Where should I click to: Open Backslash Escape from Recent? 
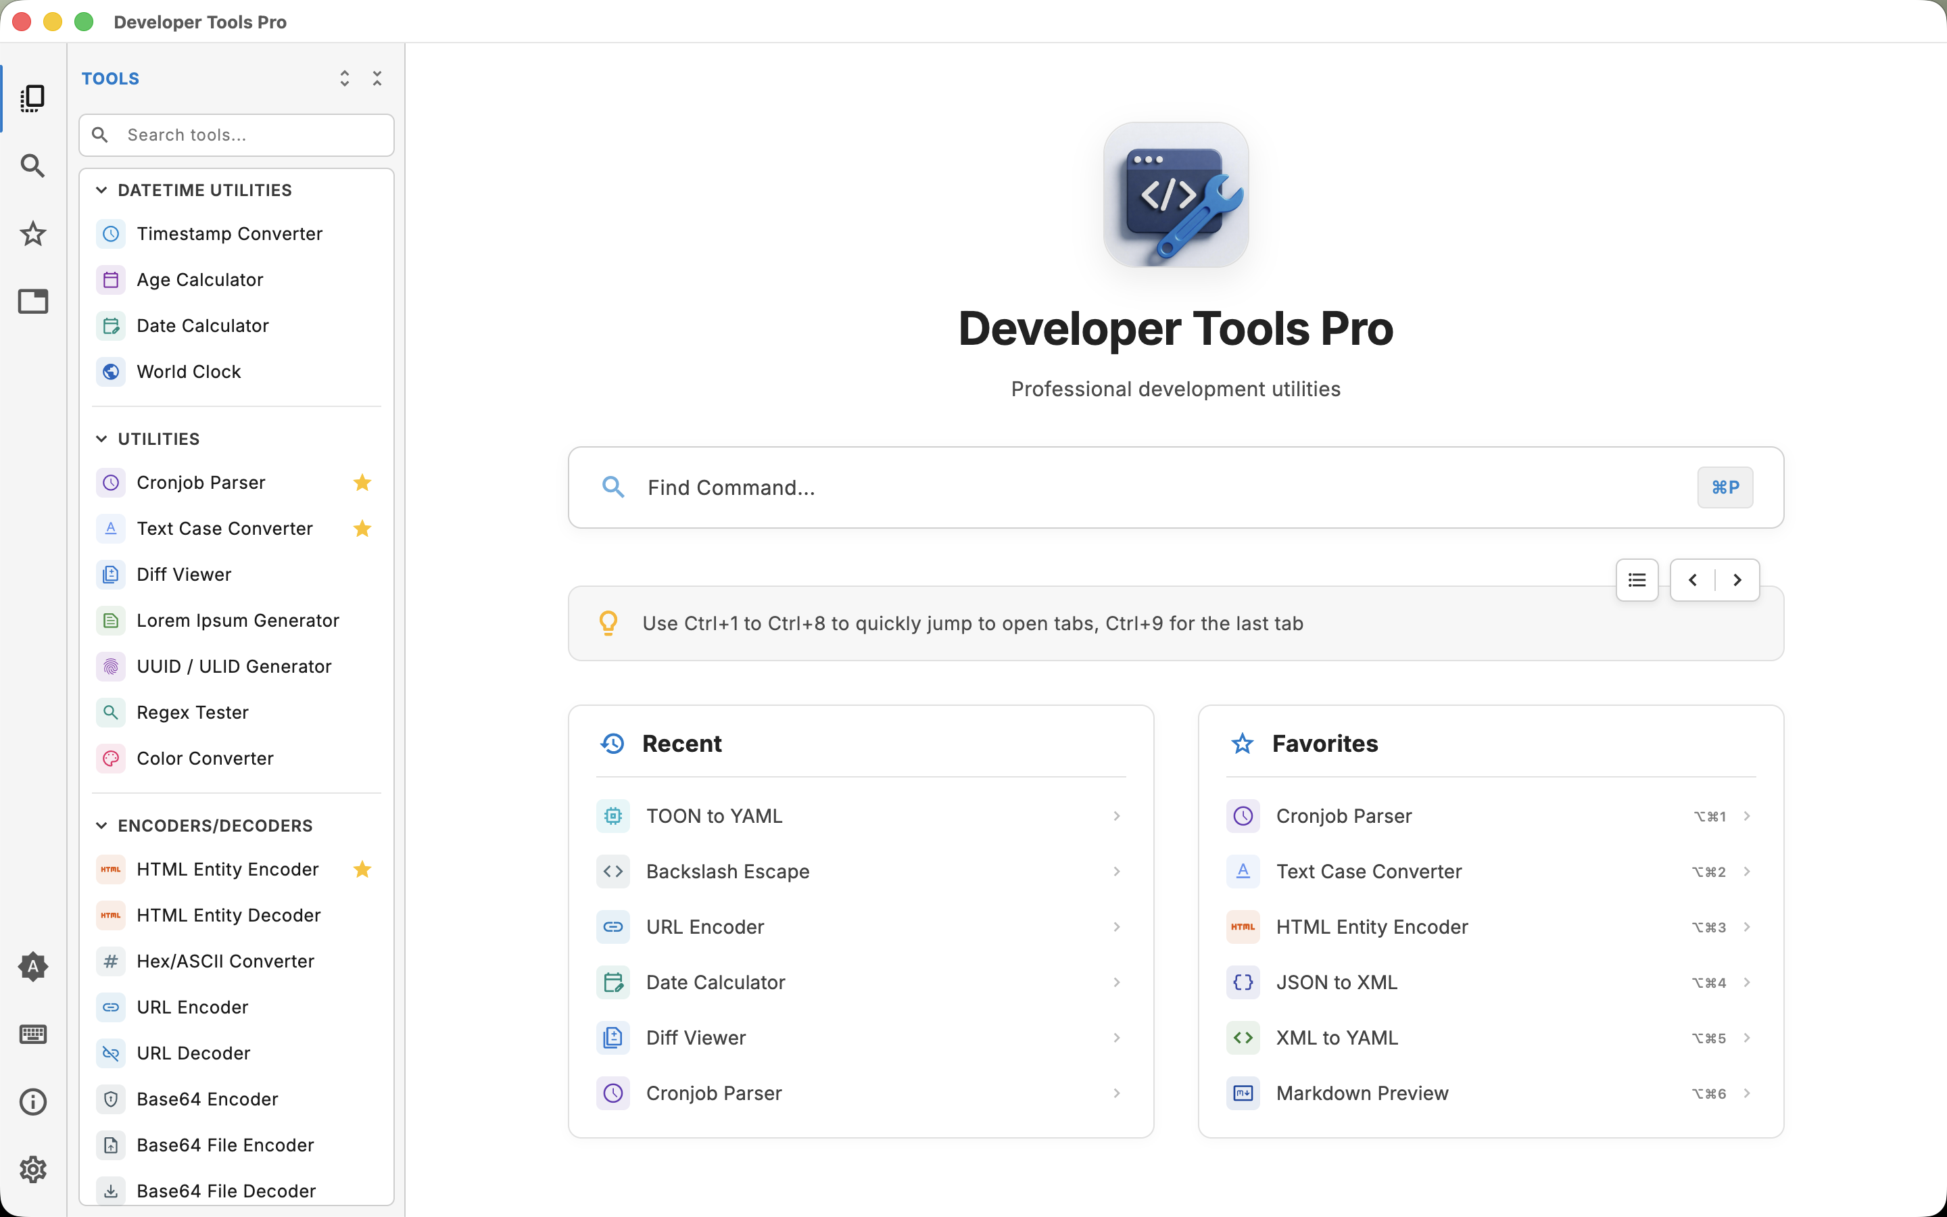(x=861, y=872)
